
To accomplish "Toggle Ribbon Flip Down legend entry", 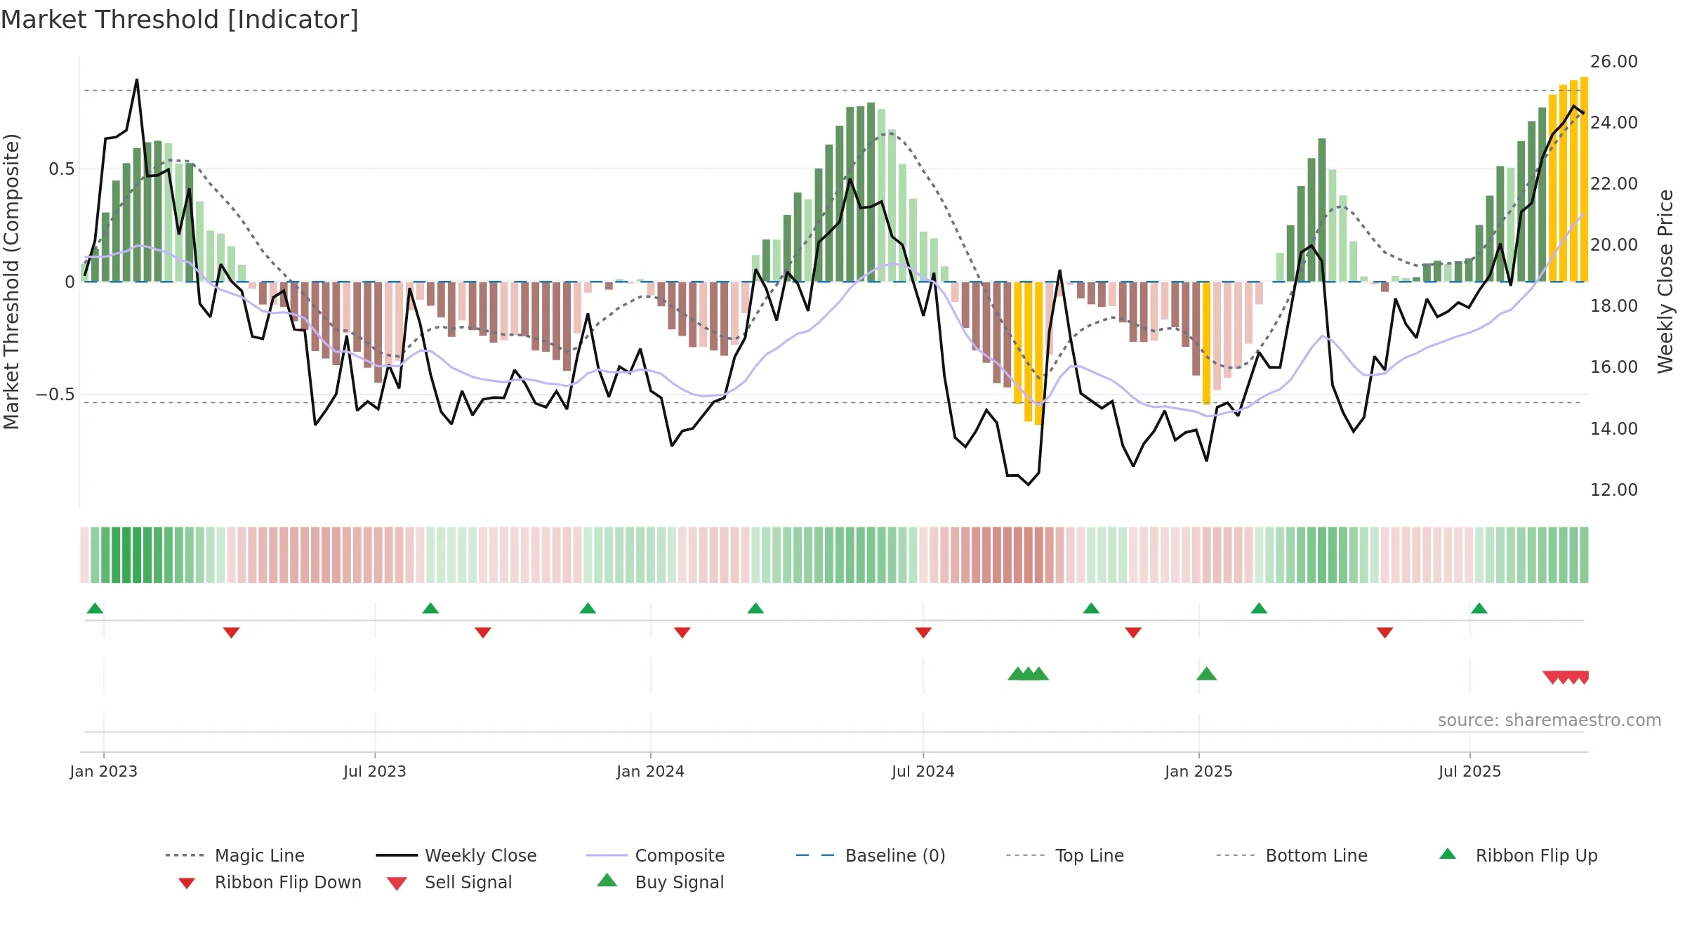I will coord(270,882).
